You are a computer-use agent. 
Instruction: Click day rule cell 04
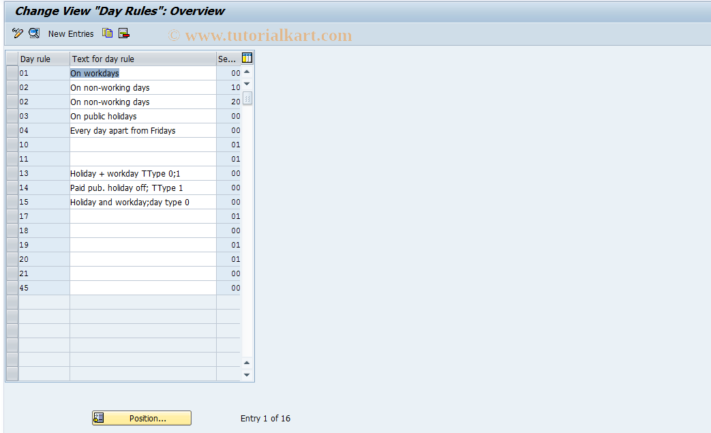tap(44, 130)
